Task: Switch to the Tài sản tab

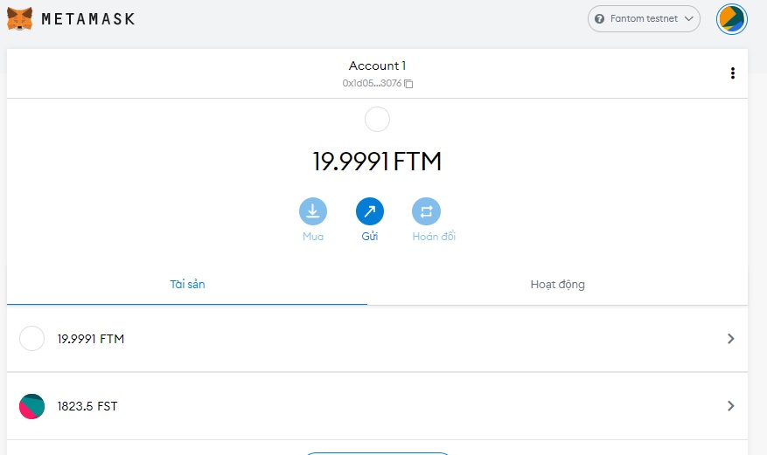Action: 187,284
